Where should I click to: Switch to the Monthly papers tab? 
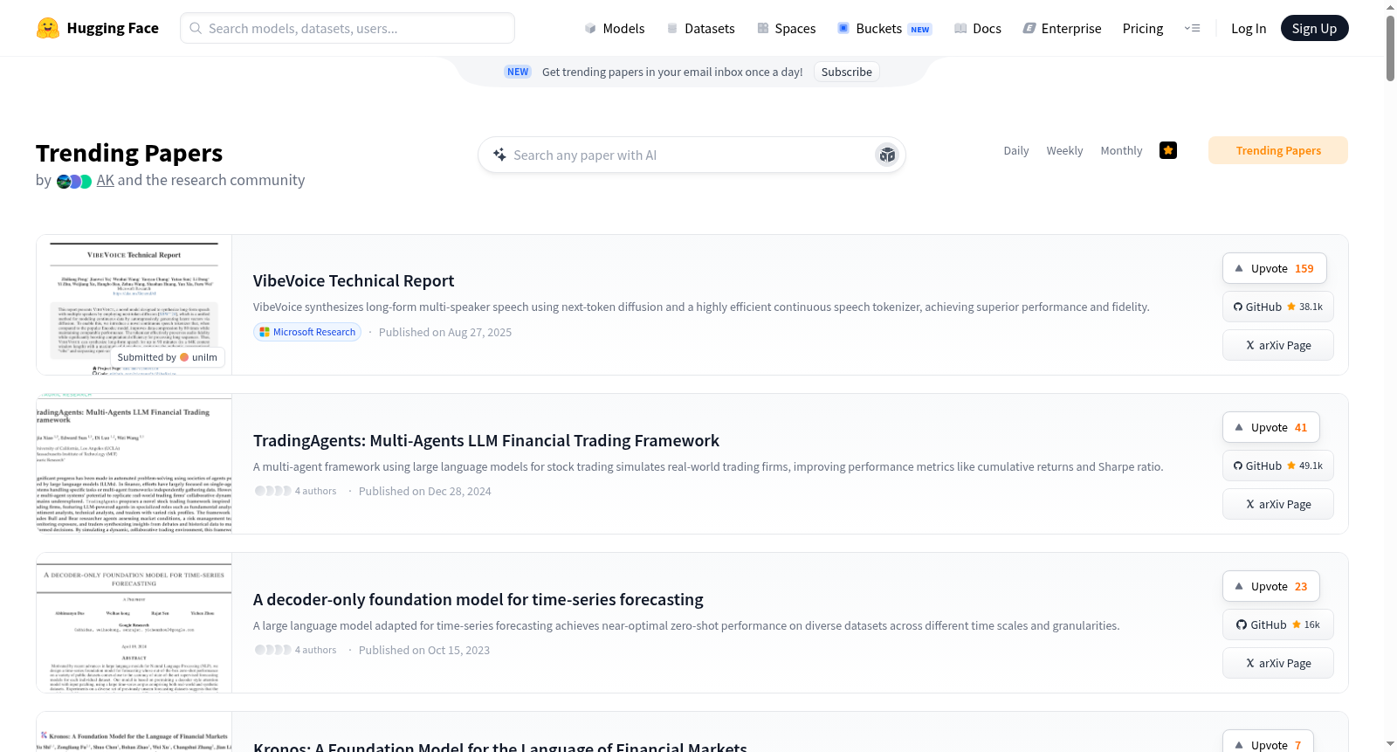[x=1121, y=150]
